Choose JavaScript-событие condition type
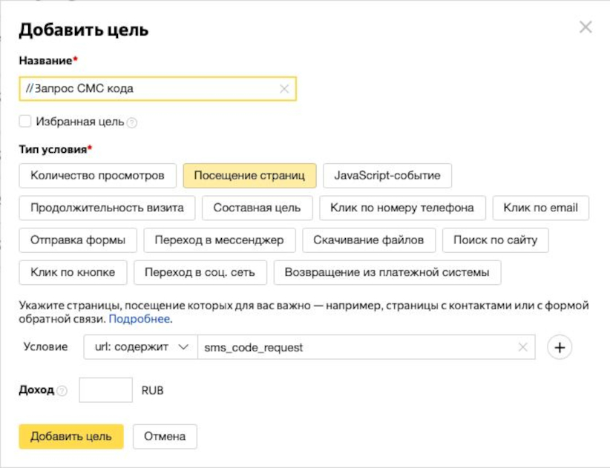 click(387, 176)
